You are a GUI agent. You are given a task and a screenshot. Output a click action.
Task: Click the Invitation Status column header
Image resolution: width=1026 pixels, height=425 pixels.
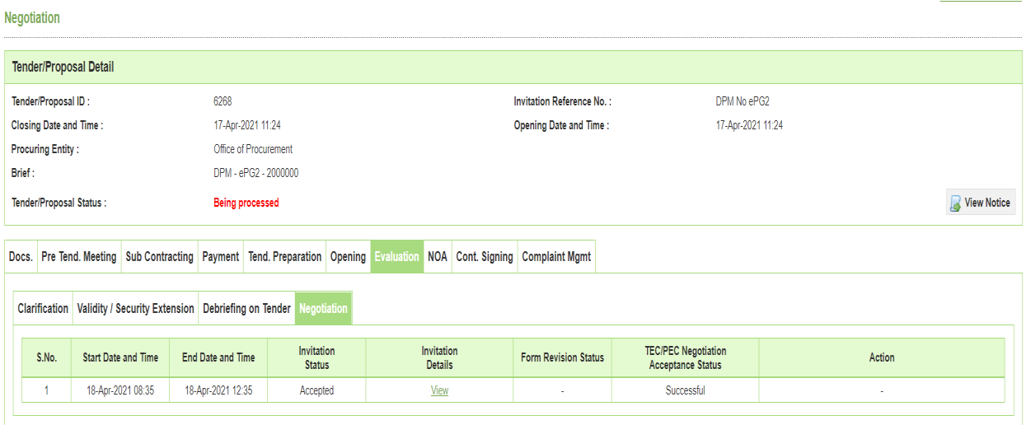pyautogui.click(x=316, y=357)
